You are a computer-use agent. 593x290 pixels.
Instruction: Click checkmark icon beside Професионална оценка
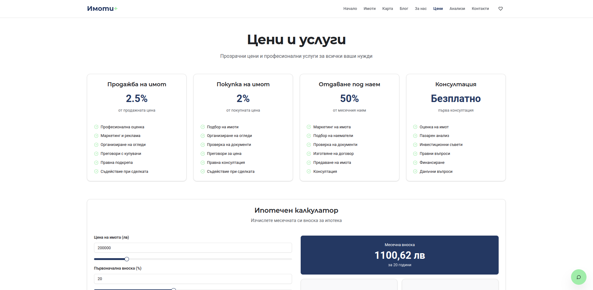(x=96, y=127)
